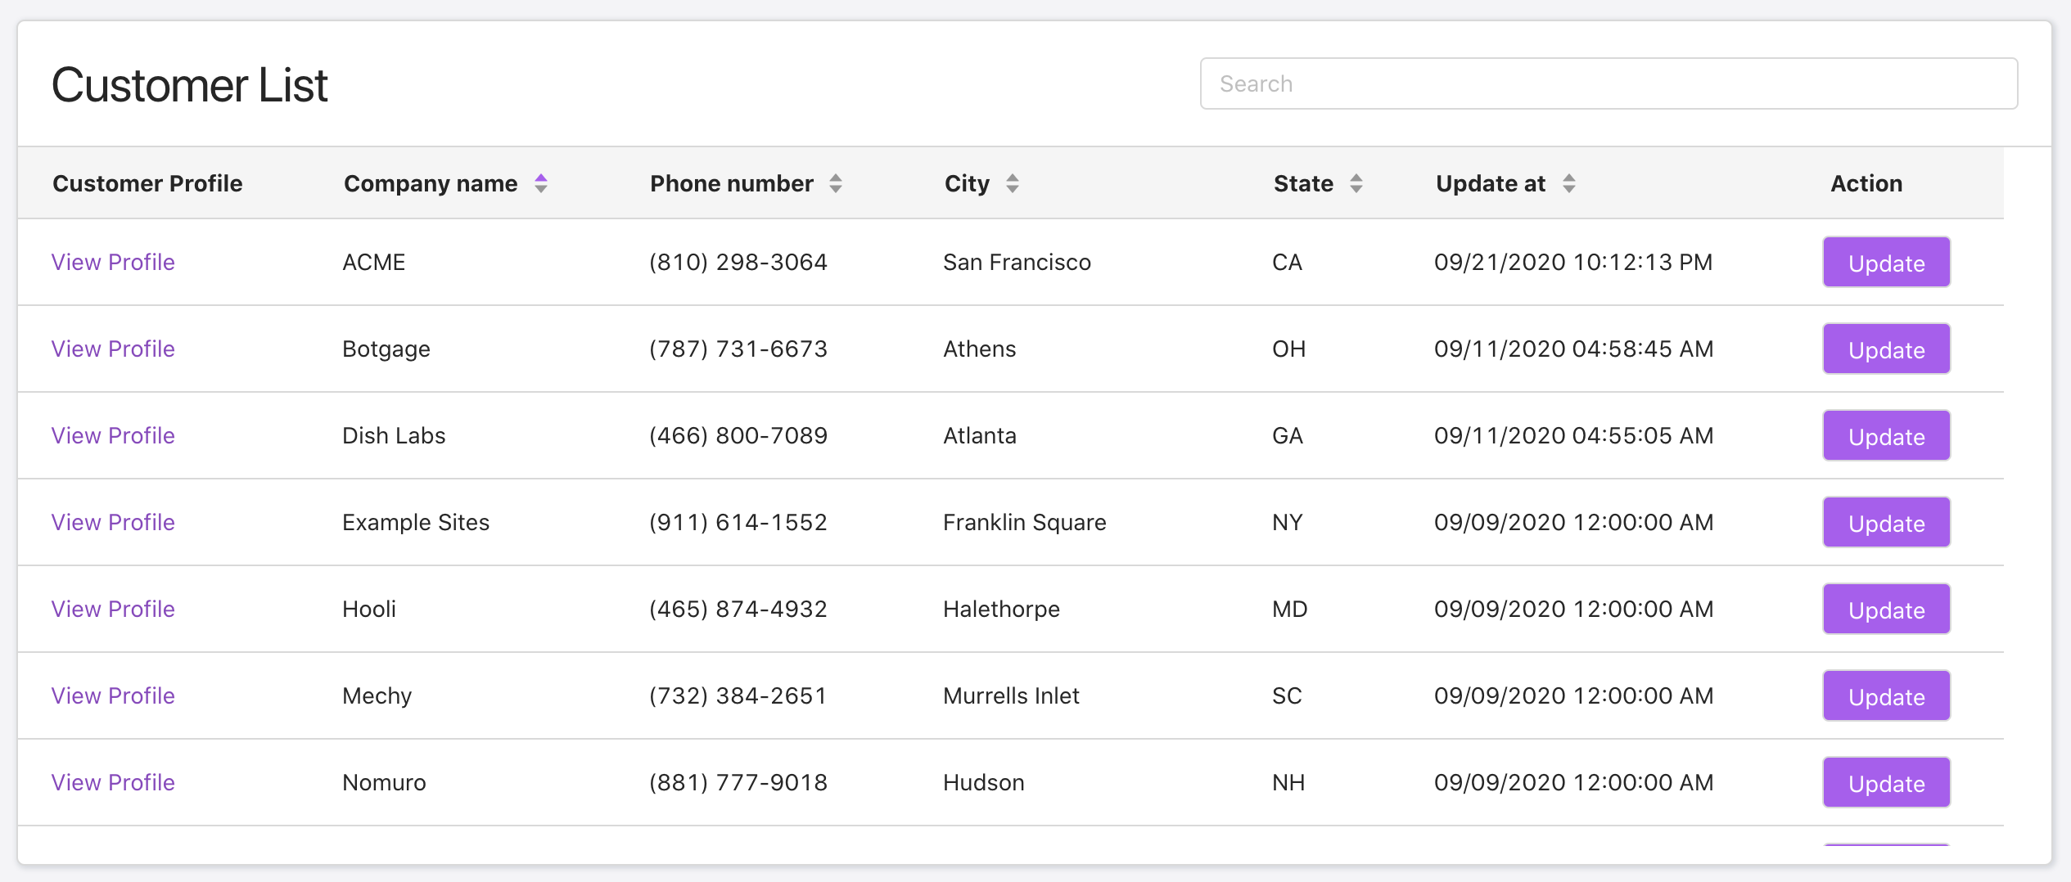The image size is (2071, 882).
Task: Sort by Company name column icon
Action: 541,183
